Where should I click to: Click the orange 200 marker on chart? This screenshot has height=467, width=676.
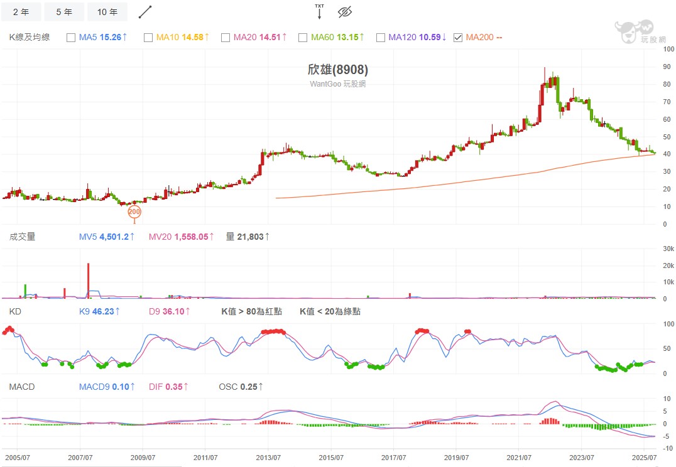pos(134,212)
